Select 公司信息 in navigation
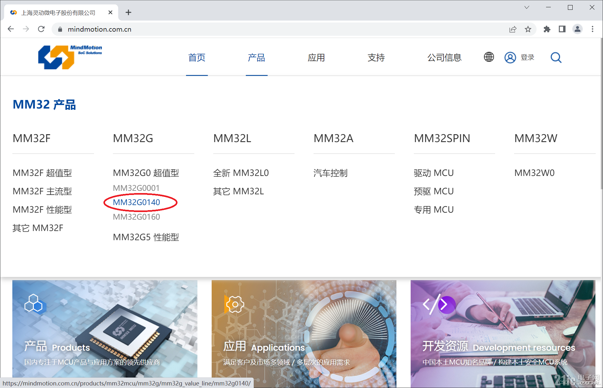The height and width of the screenshot is (388, 603). pos(444,58)
